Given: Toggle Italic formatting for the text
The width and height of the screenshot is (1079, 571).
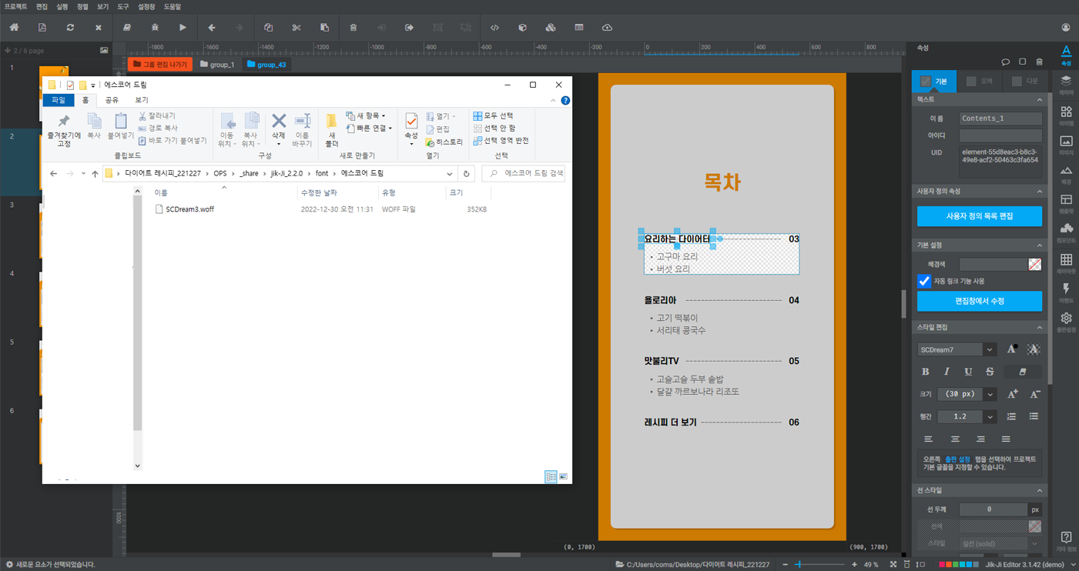Looking at the screenshot, I should click(x=947, y=372).
